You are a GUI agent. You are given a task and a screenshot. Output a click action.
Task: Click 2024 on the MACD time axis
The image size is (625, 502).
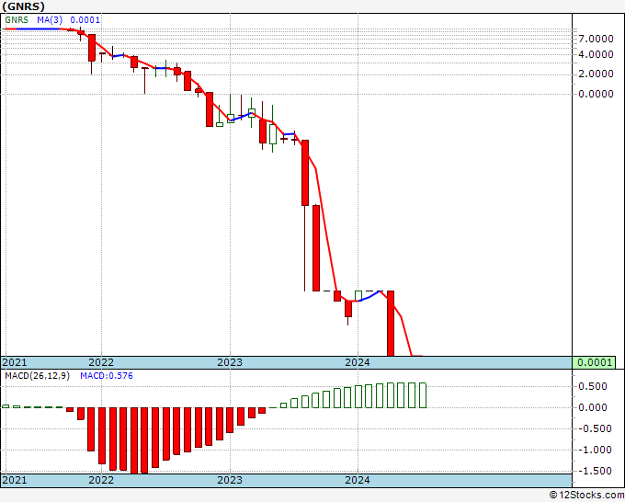pyautogui.click(x=358, y=480)
